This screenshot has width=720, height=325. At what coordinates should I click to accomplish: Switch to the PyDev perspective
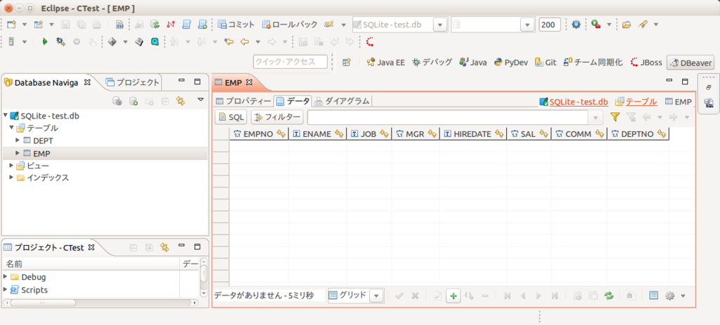pyautogui.click(x=511, y=62)
